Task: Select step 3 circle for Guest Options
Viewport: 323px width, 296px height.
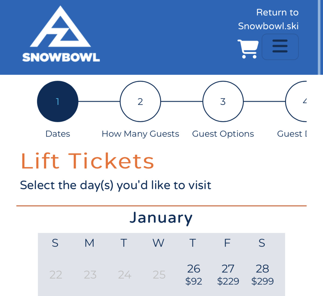Action: (223, 102)
